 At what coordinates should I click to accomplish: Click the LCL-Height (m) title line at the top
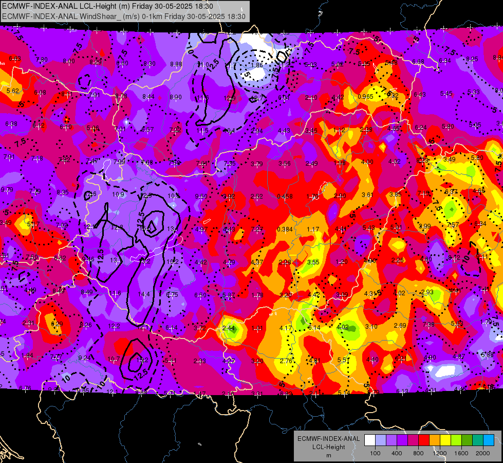107,6
